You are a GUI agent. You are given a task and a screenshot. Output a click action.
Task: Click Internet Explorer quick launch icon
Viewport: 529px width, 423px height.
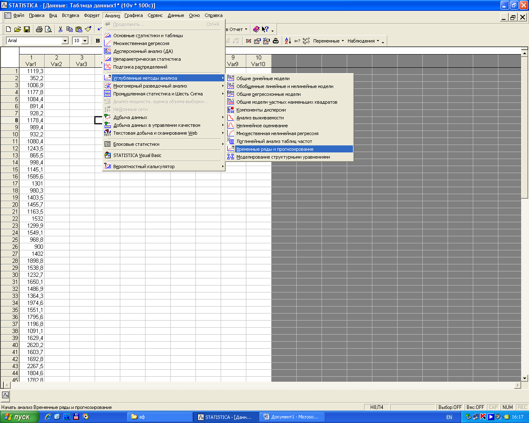pos(48,417)
